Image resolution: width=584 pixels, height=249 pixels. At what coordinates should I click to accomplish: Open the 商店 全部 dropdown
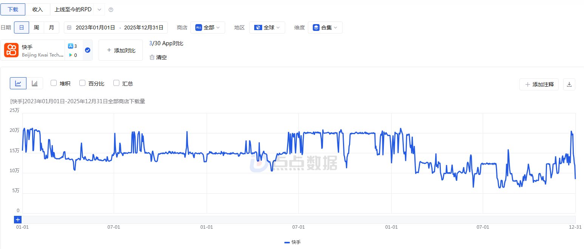click(207, 27)
